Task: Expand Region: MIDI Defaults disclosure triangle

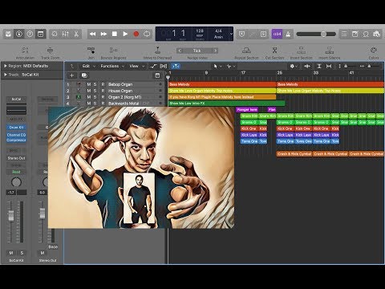Action: 5,66
